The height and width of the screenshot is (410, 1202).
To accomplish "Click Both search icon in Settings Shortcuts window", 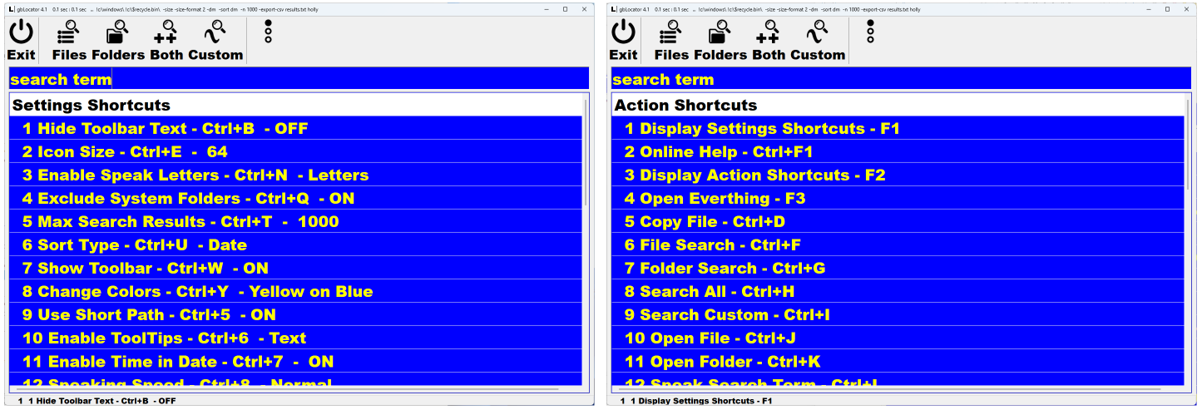I will click(x=166, y=33).
